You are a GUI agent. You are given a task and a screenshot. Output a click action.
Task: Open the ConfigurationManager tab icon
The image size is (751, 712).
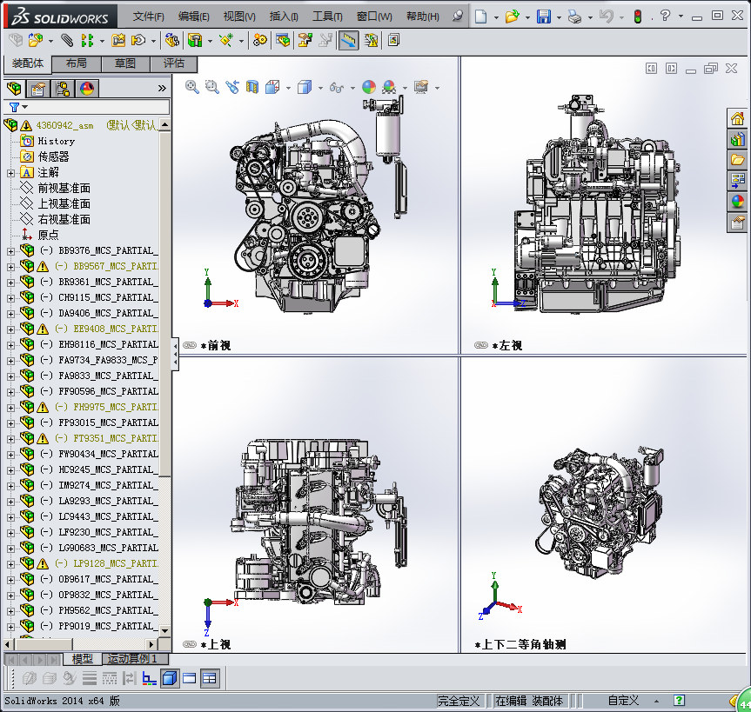(x=63, y=89)
